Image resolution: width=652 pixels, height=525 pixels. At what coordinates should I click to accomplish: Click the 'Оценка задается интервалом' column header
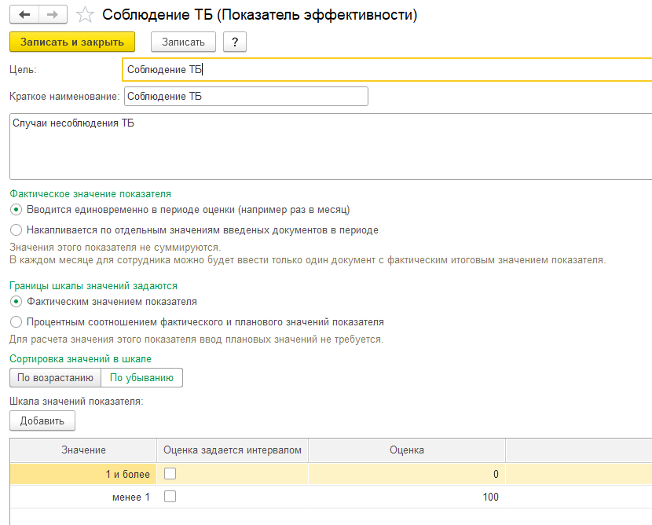coord(233,450)
